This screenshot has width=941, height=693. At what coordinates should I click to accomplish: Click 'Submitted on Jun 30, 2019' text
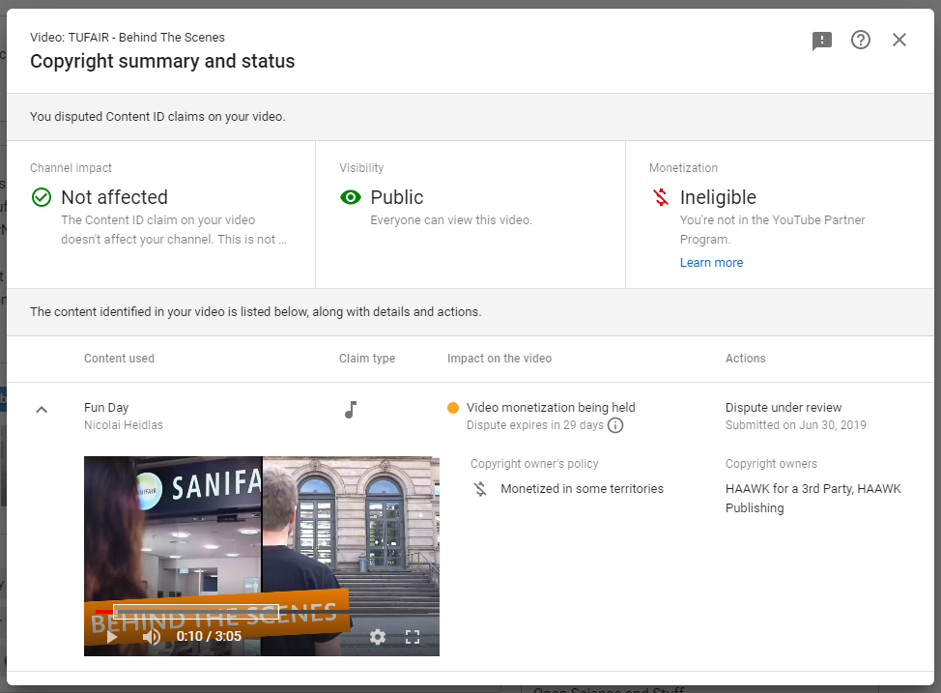pyautogui.click(x=796, y=425)
